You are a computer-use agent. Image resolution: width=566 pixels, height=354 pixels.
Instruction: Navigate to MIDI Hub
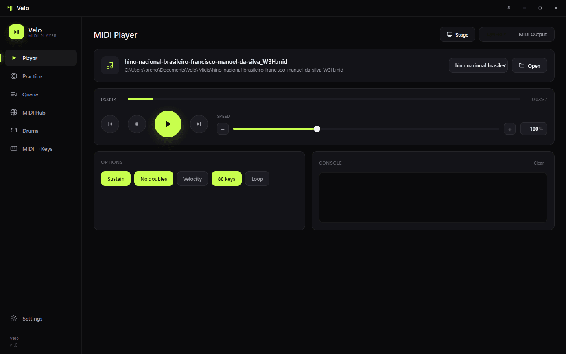(41, 113)
